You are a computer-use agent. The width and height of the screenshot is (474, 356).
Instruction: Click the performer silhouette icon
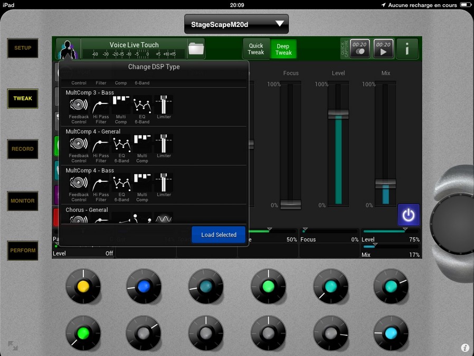point(67,50)
